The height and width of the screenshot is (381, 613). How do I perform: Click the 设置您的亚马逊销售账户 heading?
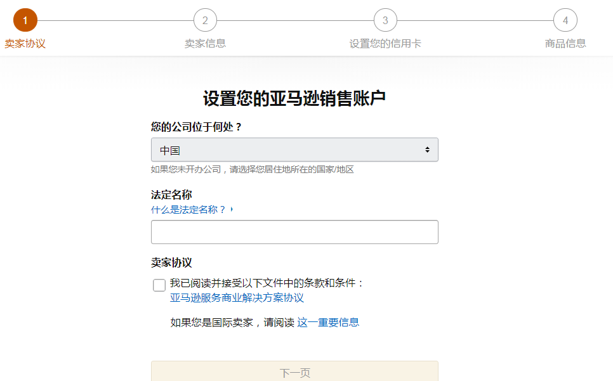[x=294, y=98]
